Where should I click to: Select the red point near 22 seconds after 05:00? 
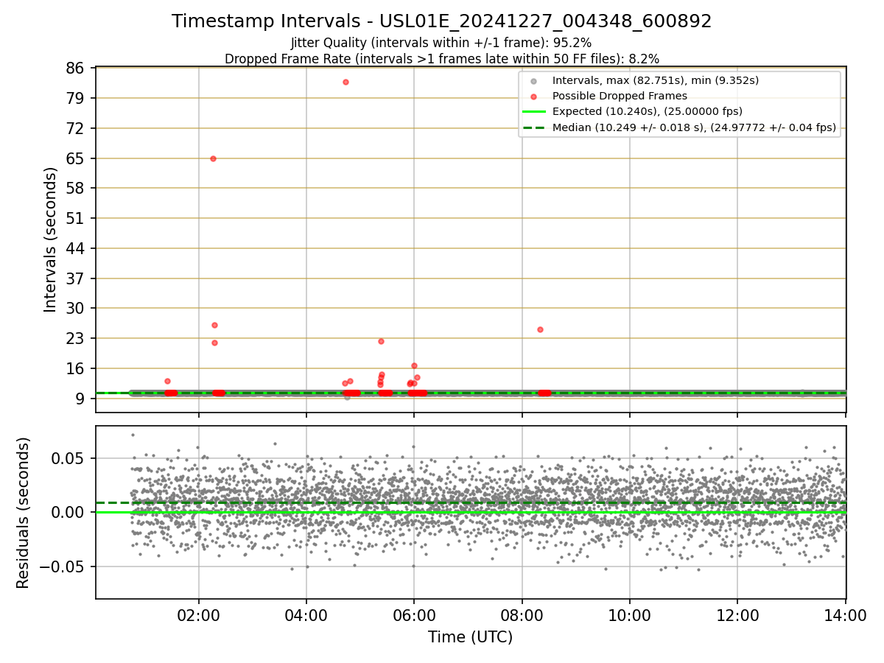coord(381,341)
